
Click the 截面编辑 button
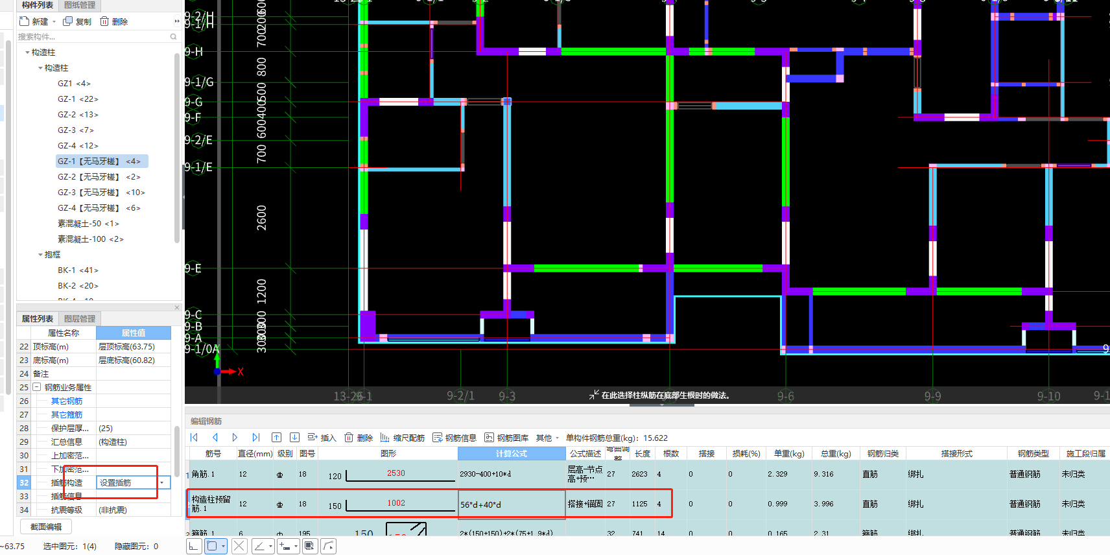[x=46, y=527]
